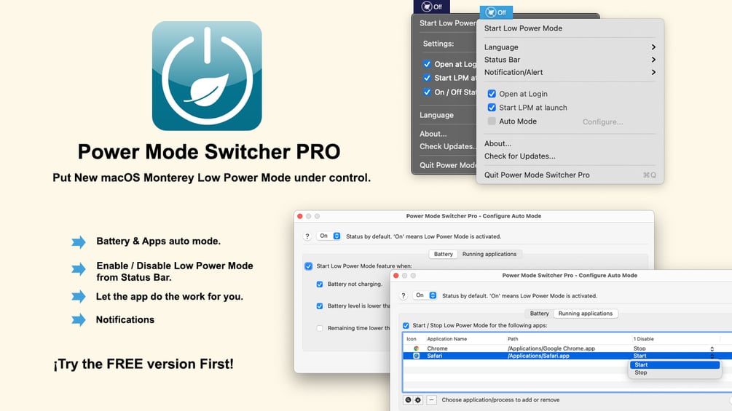Select Start Low Power in dark menu
732x411 pixels.
(446, 23)
